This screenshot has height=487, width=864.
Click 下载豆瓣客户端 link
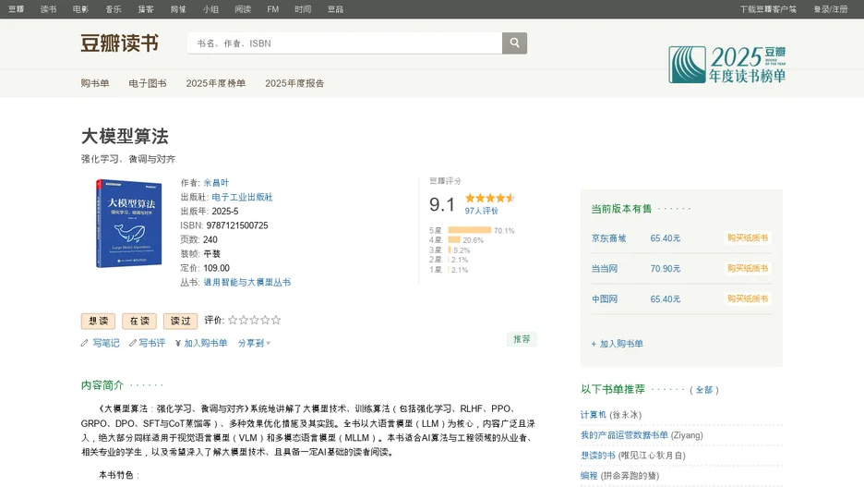[768, 9]
